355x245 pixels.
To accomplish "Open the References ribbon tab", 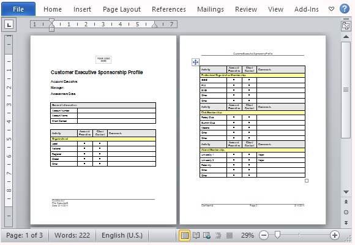I will [169, 9].
